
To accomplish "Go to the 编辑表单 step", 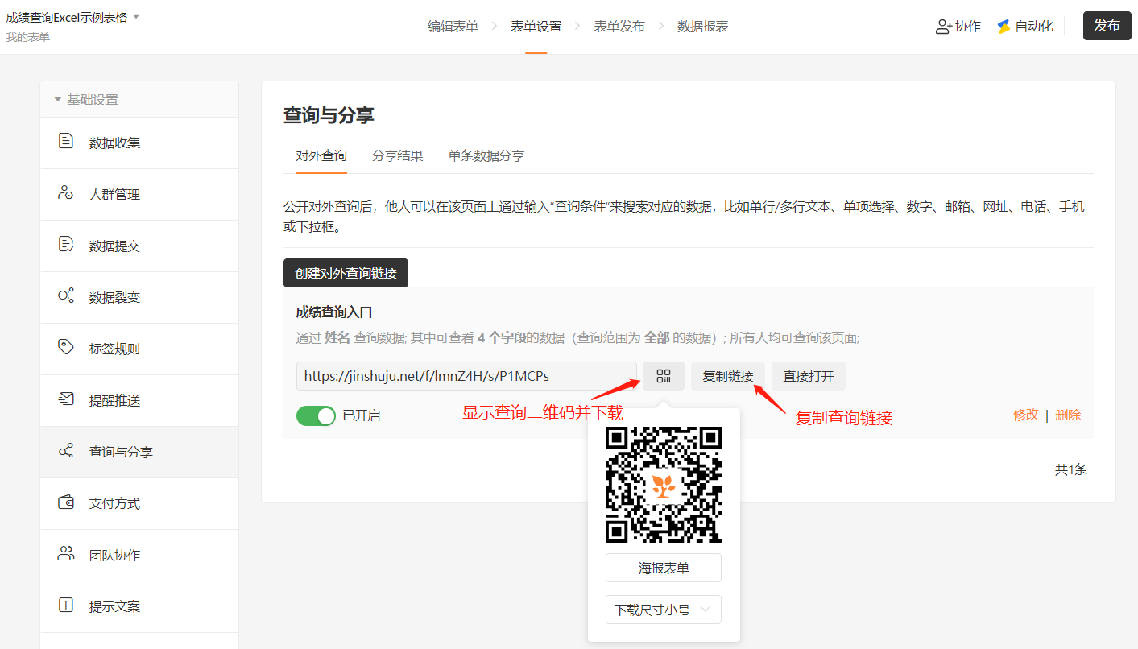I will pos(453,27).
